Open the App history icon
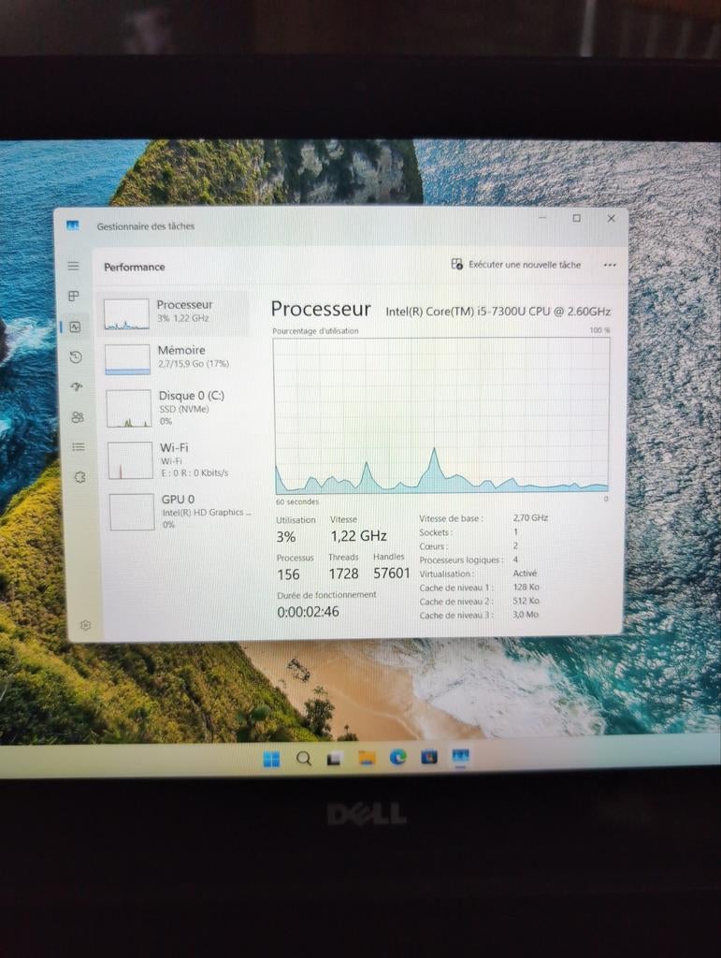Image resolution: width=721 pixels, height=958 pixels. (x=76, y=356)
